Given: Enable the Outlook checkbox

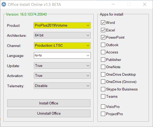Looking at the screenshot, I should [x=103, y=45].
